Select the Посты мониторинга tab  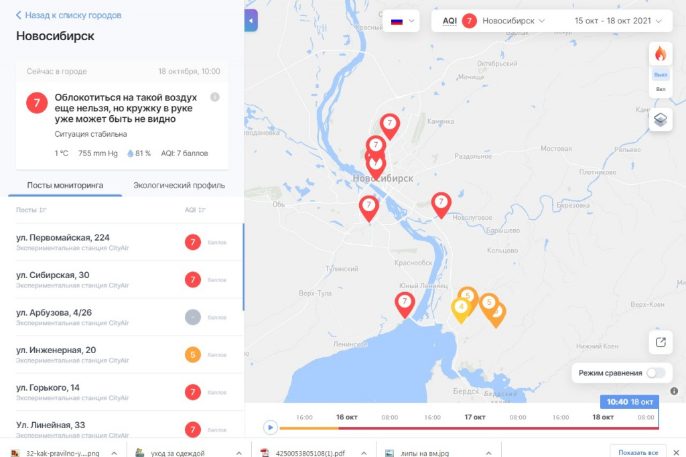pos(65,185)
